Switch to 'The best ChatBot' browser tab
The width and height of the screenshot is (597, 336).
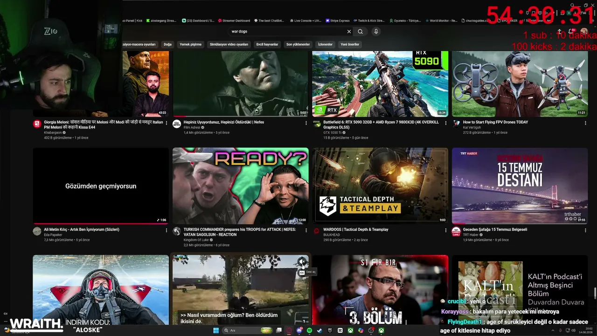(269, 21)
